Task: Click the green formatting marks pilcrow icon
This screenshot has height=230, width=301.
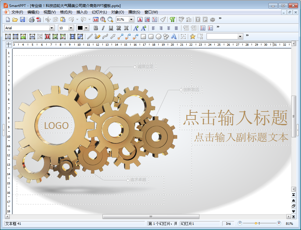Action: coord(172,19)
